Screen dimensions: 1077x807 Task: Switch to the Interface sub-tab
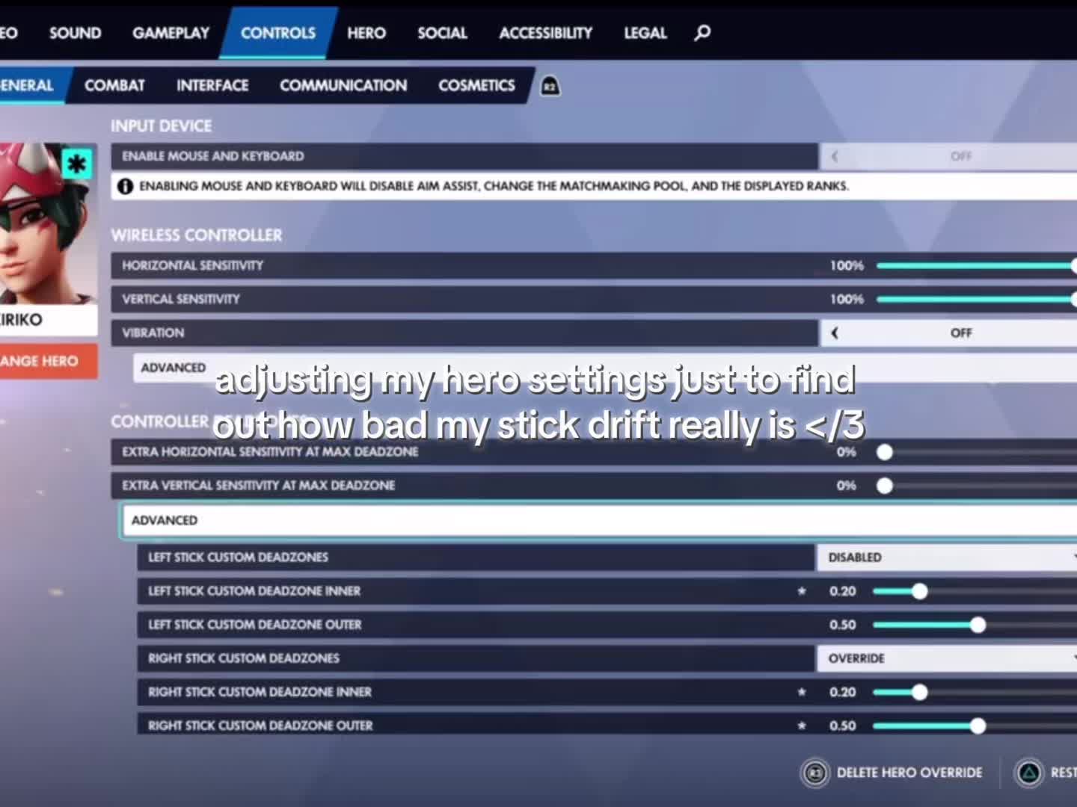[212, 85]
